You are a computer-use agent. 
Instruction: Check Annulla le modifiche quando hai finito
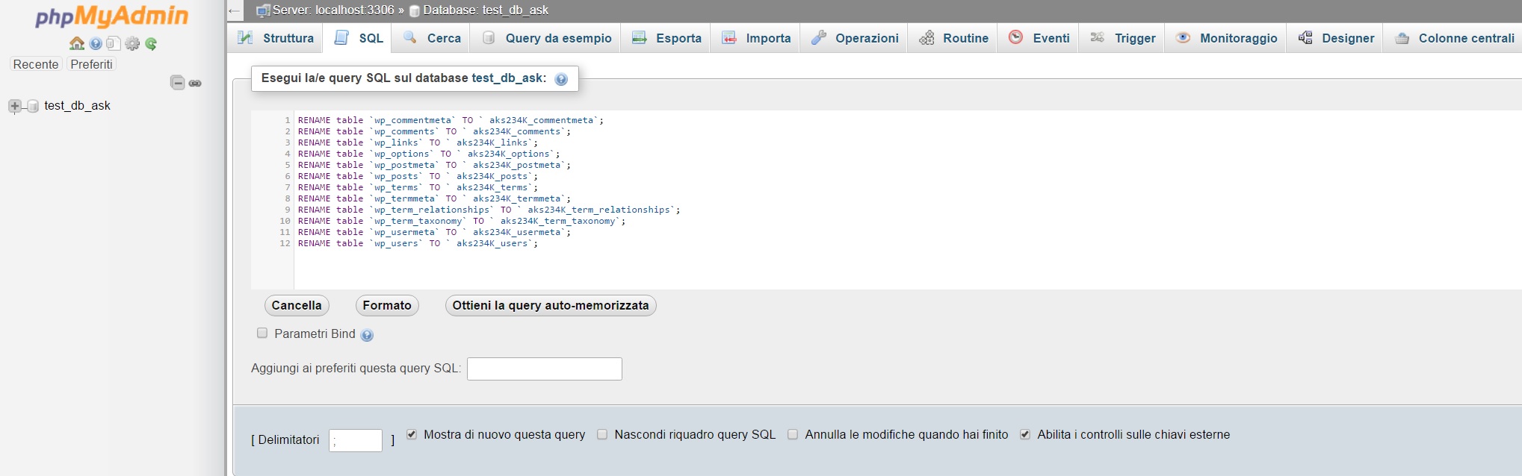pos(793,434)
